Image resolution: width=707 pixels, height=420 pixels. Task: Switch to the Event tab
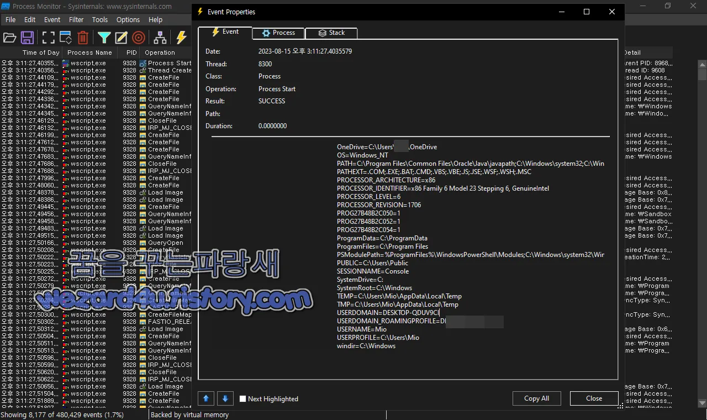click(x=225, y=32)
